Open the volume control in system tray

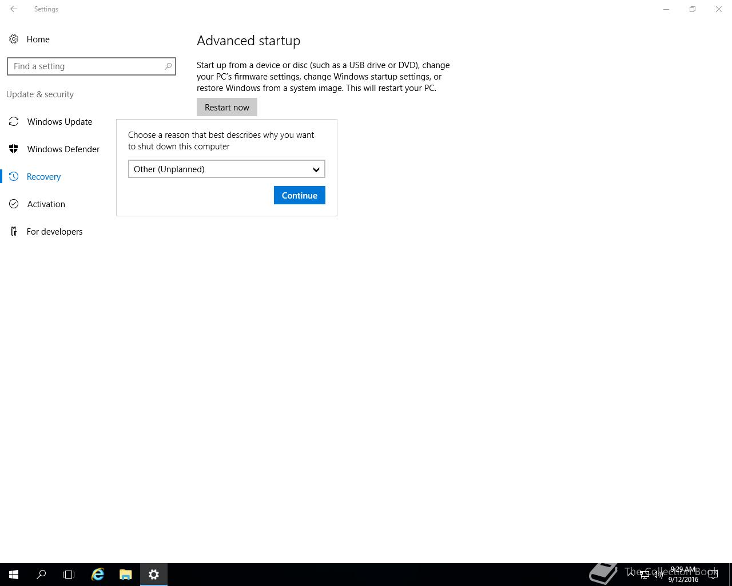pyautogui.click(x=658, y=575)
